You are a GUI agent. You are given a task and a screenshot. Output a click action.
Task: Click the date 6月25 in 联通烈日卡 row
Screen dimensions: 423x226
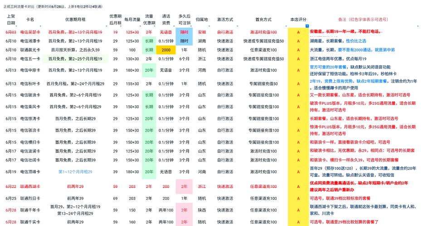coord(11,198)
